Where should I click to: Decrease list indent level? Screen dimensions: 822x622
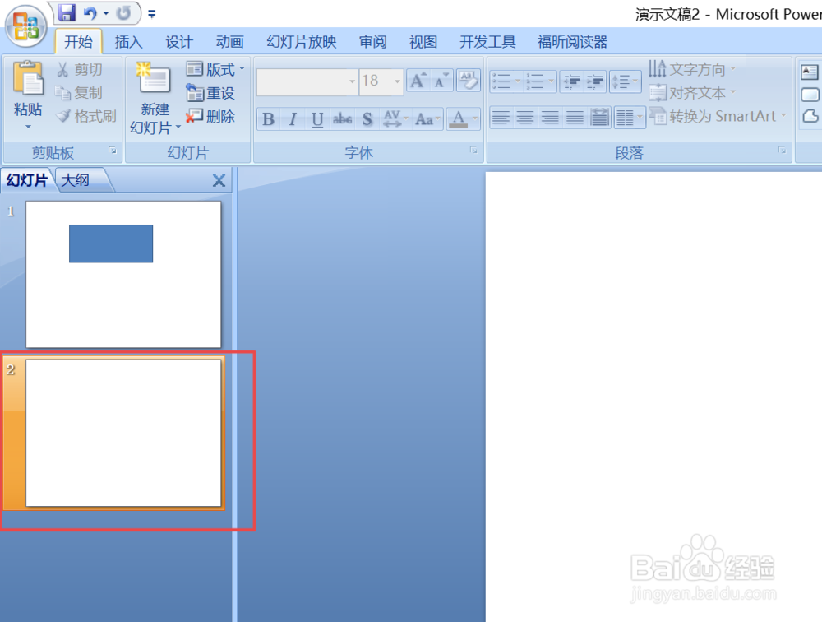click(x=571, y=81)
